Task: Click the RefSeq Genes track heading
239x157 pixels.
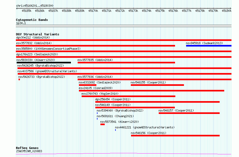Action: tap(27, 148)
